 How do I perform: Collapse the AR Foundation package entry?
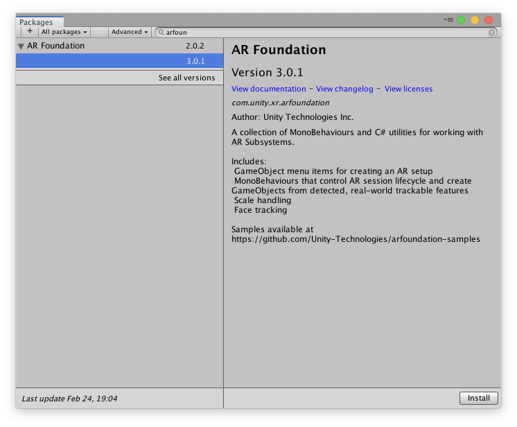tap(21, 46)
